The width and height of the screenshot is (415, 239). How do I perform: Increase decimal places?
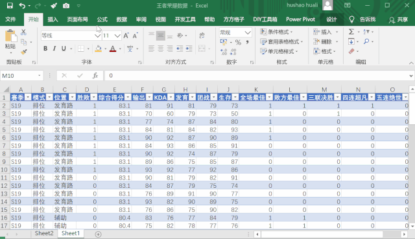tap(224, 52)
